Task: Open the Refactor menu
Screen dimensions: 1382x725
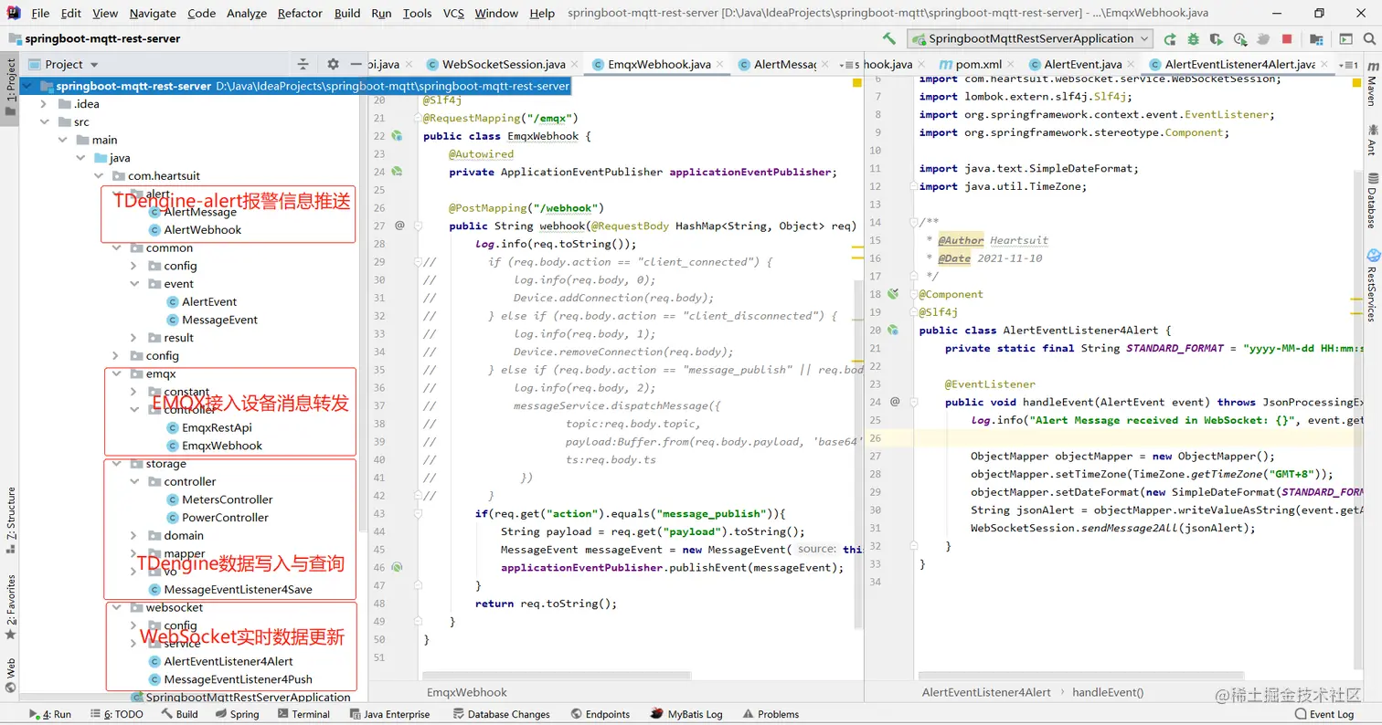Action: point(300,13)
